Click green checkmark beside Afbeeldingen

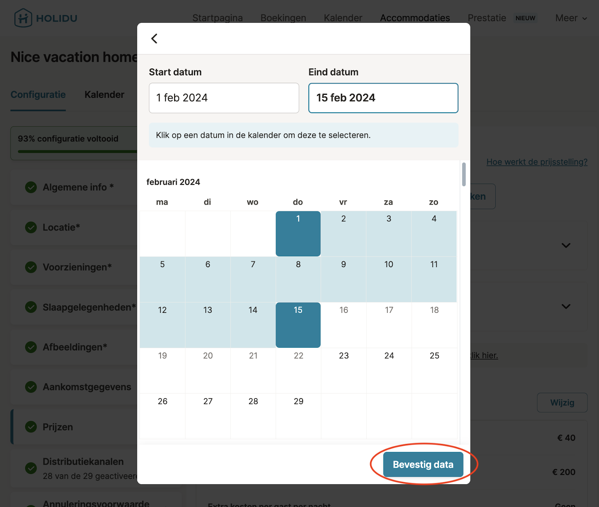tap(31, 347)
